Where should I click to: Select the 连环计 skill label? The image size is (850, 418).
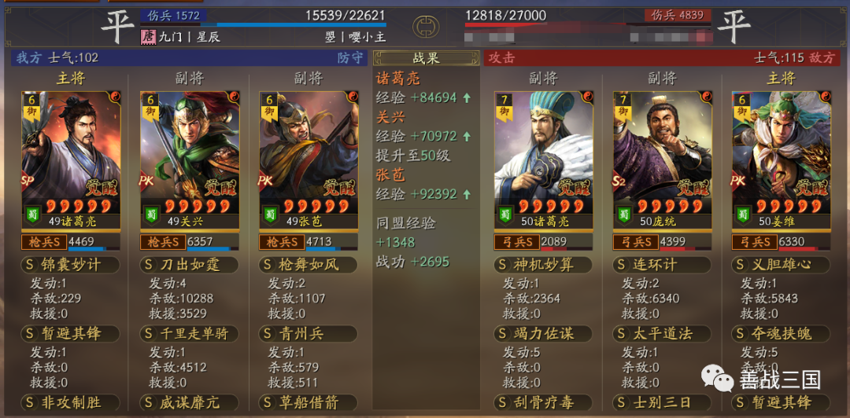point(662,265)
